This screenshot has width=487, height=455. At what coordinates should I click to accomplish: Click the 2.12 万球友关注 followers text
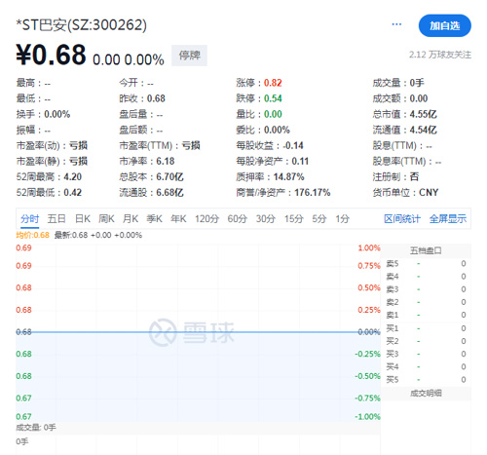click(x=439, y=55)
